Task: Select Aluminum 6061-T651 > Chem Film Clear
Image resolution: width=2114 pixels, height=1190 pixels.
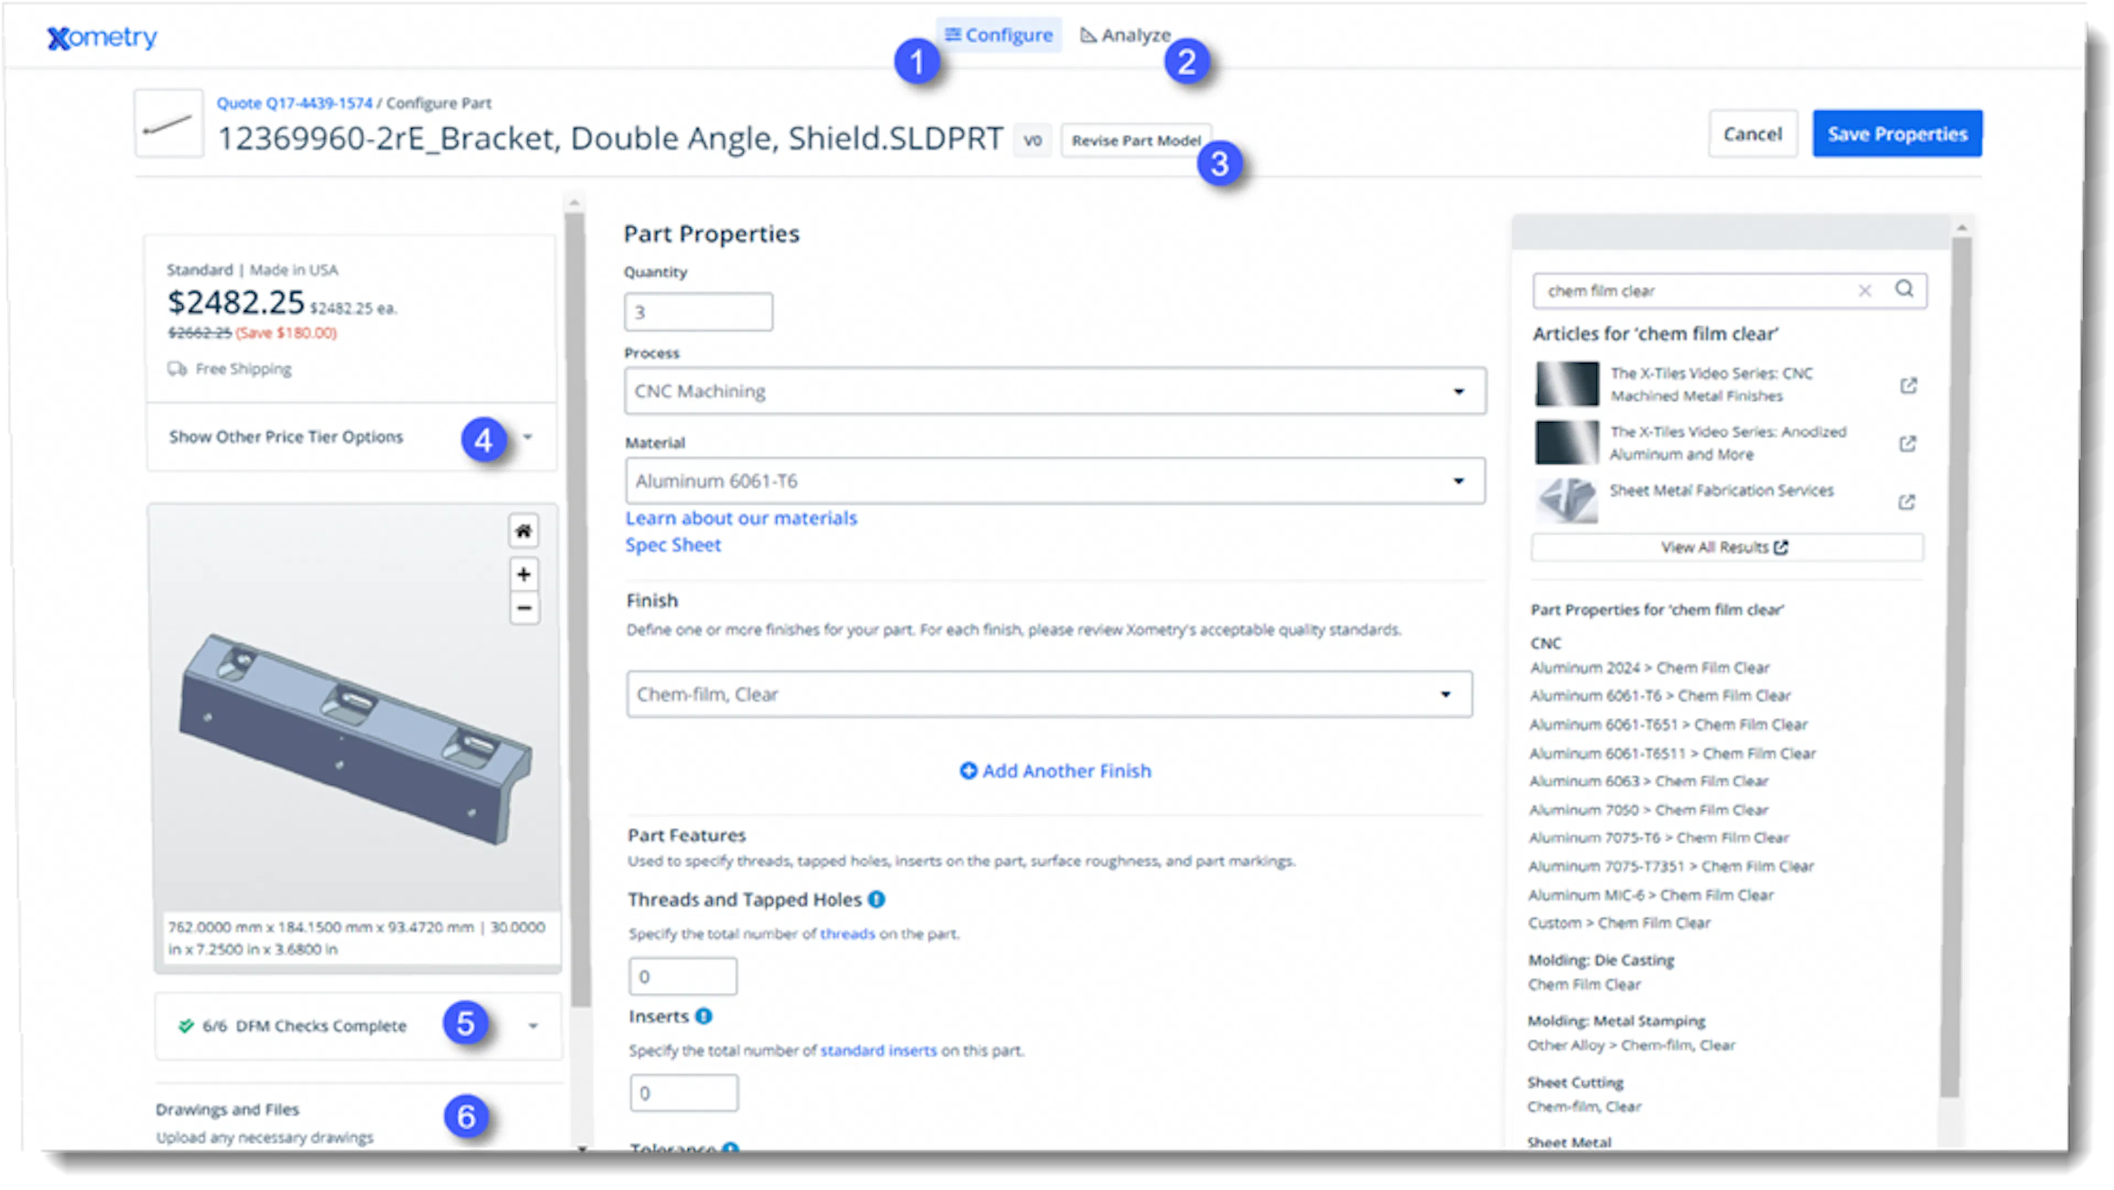Action: click(1669, 725)
